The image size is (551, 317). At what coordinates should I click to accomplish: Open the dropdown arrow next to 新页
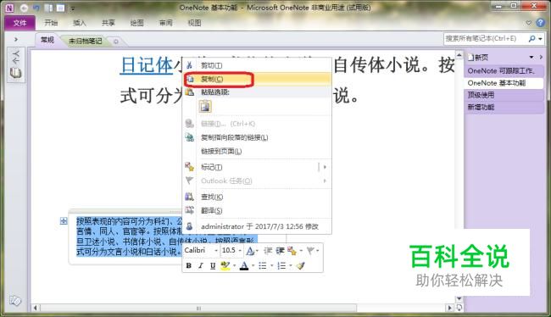(x=532, y=57)
